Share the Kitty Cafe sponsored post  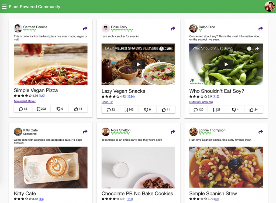pyautogui.click(x=85, y=132)
